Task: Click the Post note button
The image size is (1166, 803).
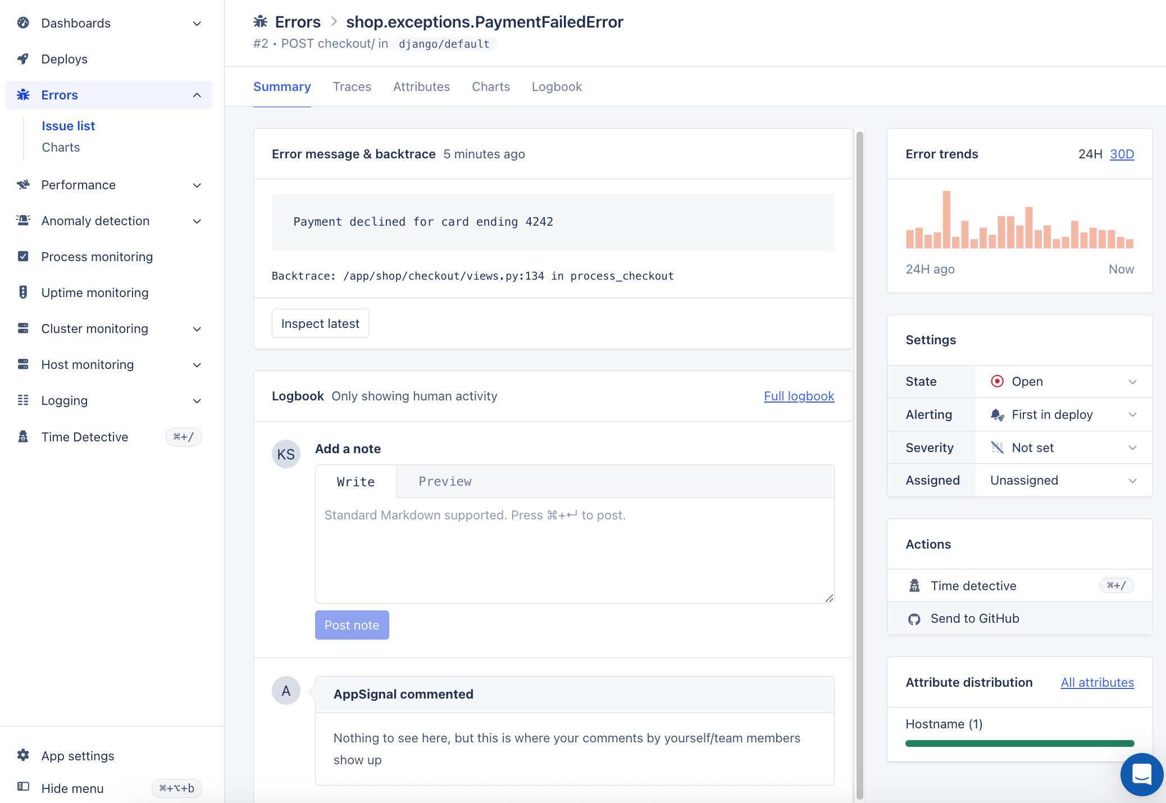Action: point(352,625)
